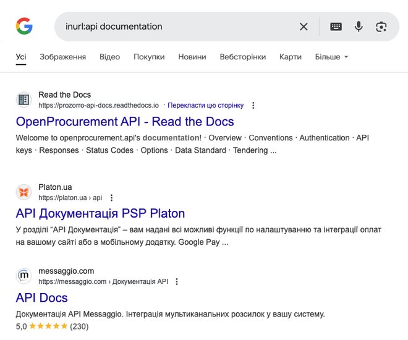This screenshot has width=408, height=340.
Task: Click Перекласти цю сторінку link
Action: click(x=206, y=105)
